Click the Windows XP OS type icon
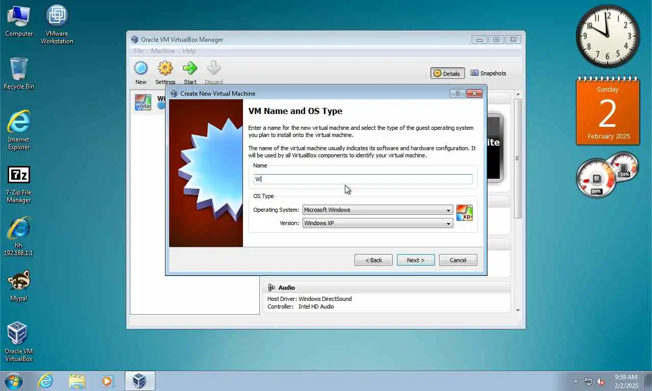The width and height of the screenshot is (652, 391). pos(465,213)
